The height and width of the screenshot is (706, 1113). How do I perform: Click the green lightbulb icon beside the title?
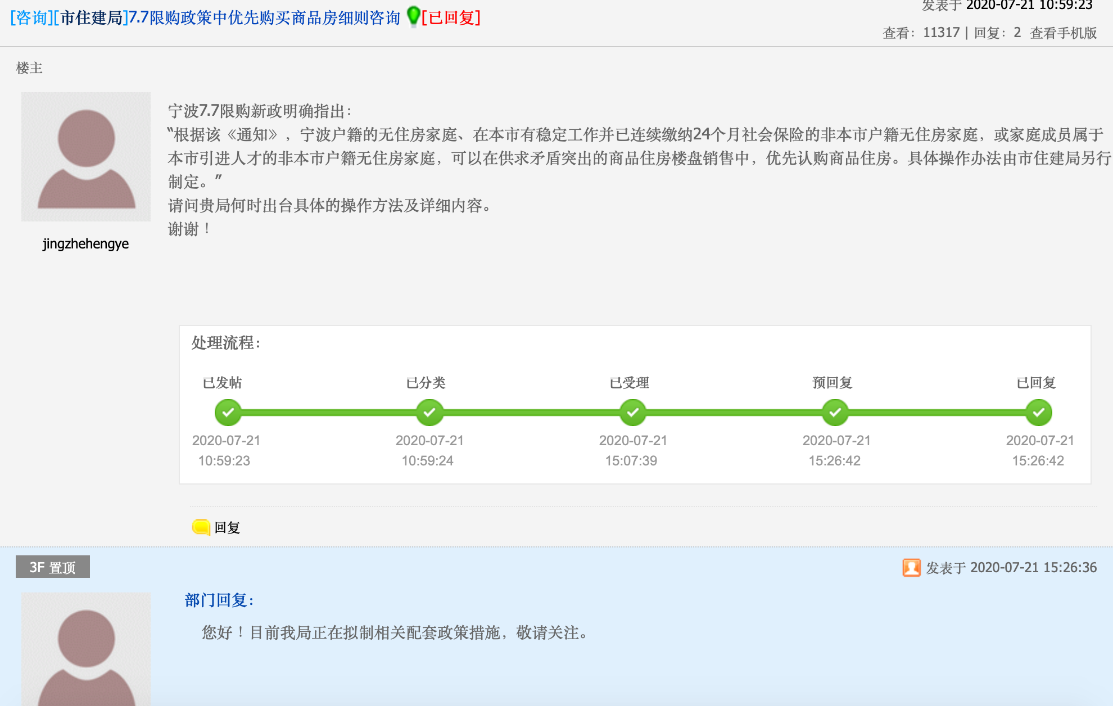[x=413, y=17]
